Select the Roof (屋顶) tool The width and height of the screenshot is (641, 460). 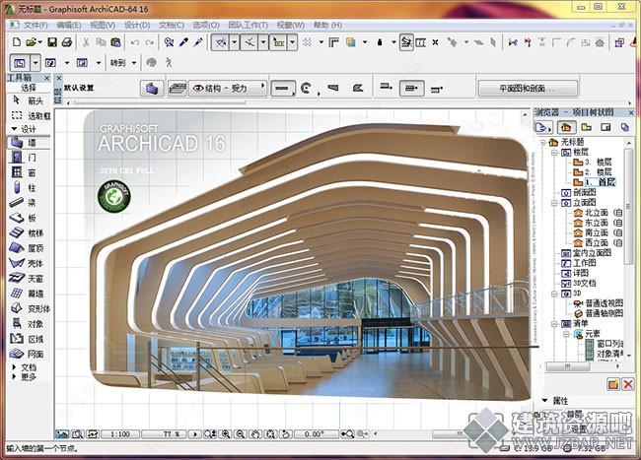[x=29, y=248]
